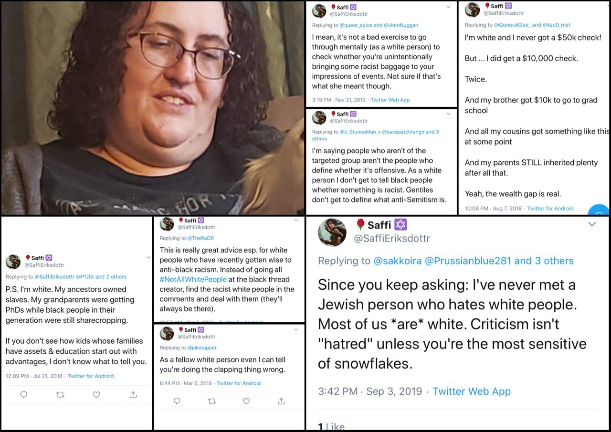Open the large portrait photo
Image resolution: width=611 pixels, height=432 pixels.
(x=152, y=108)
